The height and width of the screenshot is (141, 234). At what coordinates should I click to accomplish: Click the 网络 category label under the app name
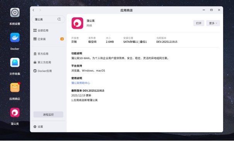click(89, 25)
